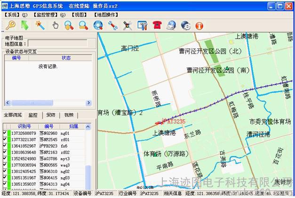Screen dimensions: 295x198
Task: Click the status panel scroll-left arrow
Action: [x=8, y=103]
